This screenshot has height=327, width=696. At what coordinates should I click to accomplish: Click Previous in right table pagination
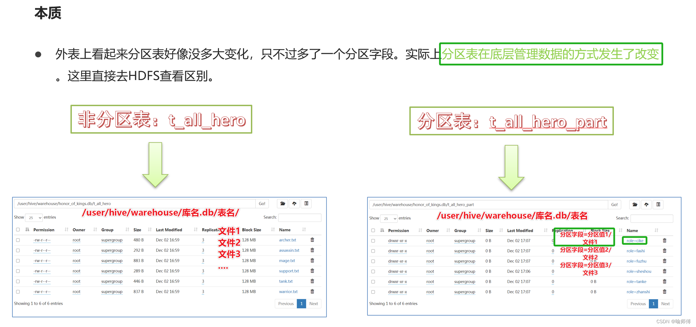point(638,304)
